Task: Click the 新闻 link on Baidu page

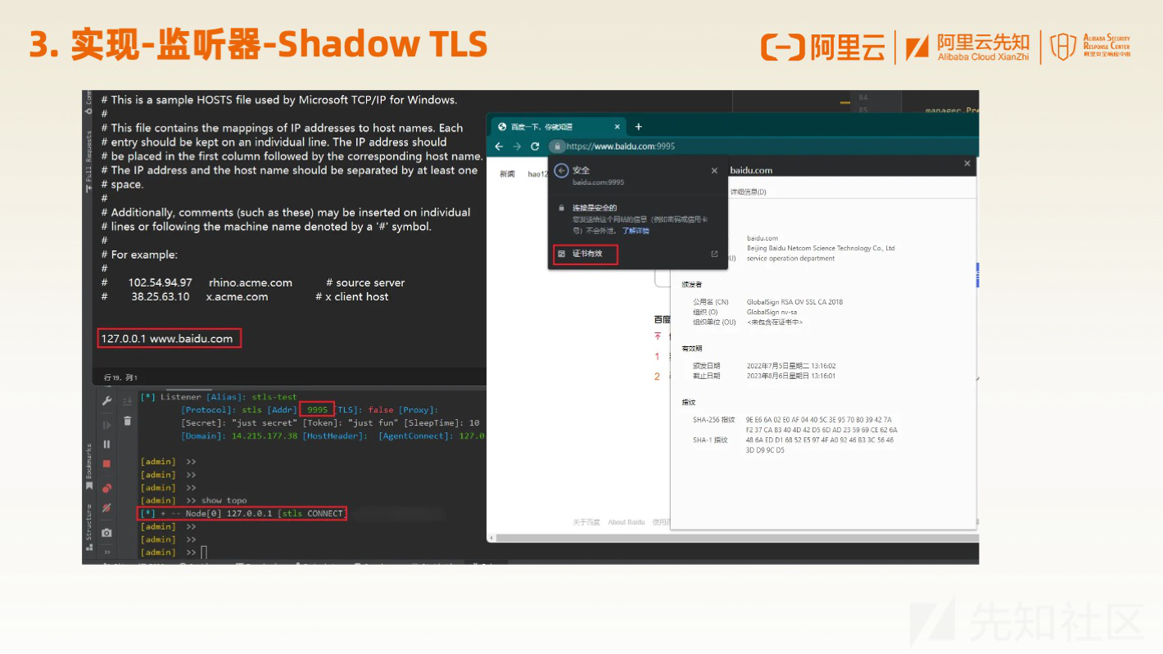Action: tap(508, 174)
